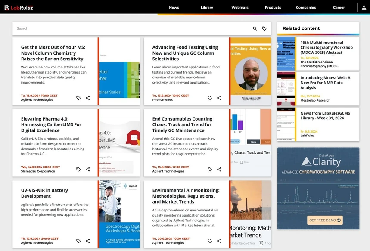Click 'Mestrelab Research' author label
Image resolution: width=370 pixels, height=251 pixels.
(315, 100)
